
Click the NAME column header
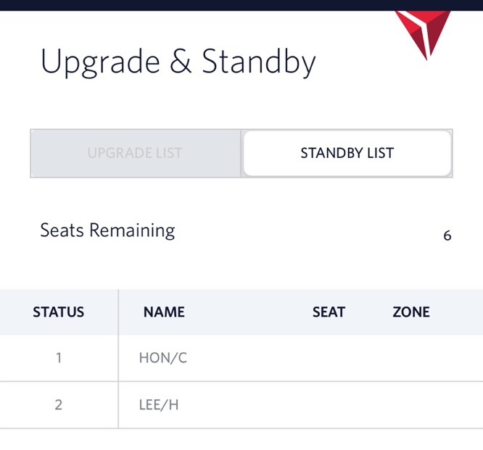click(x=164, y=312)
